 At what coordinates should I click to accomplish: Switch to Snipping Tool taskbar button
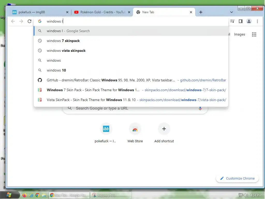point(111,195)
